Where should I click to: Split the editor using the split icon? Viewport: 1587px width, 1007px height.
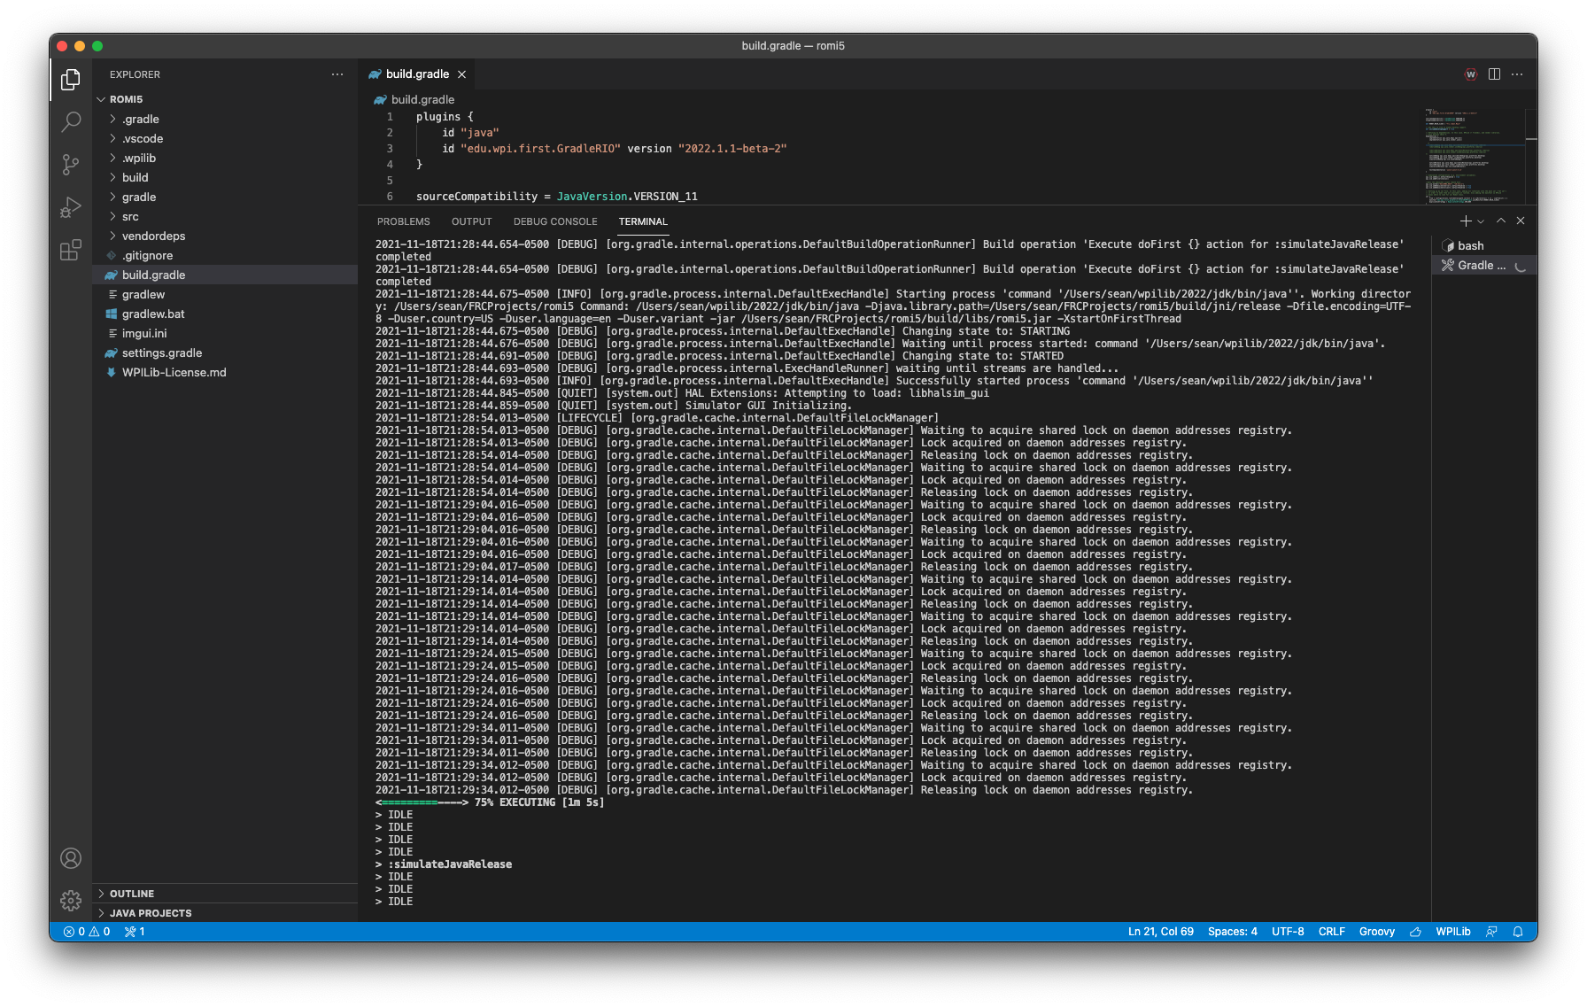tap(1494, 74)
